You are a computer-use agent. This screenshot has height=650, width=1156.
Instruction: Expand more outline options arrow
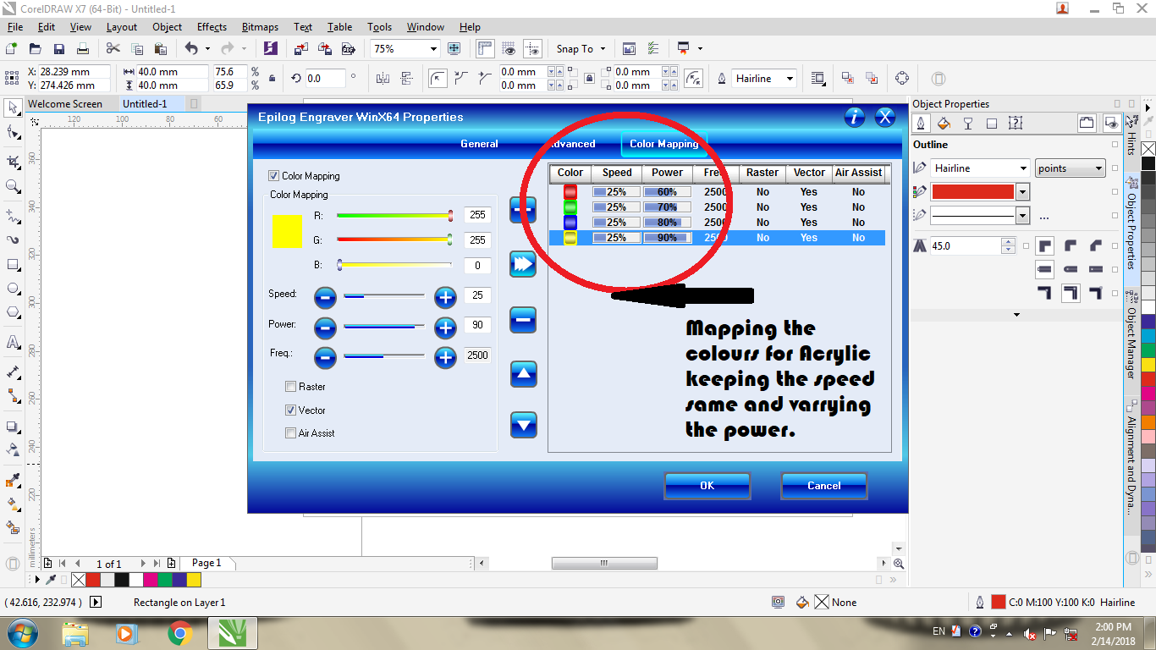tap(1017, 315)
